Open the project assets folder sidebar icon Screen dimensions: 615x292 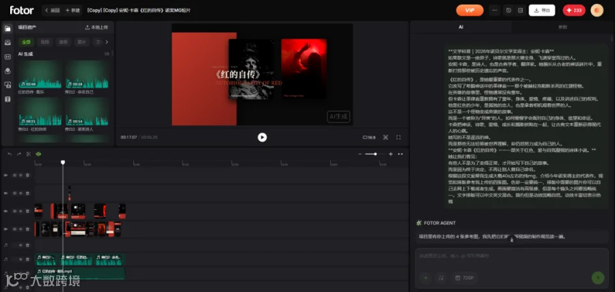click(7, 28)
